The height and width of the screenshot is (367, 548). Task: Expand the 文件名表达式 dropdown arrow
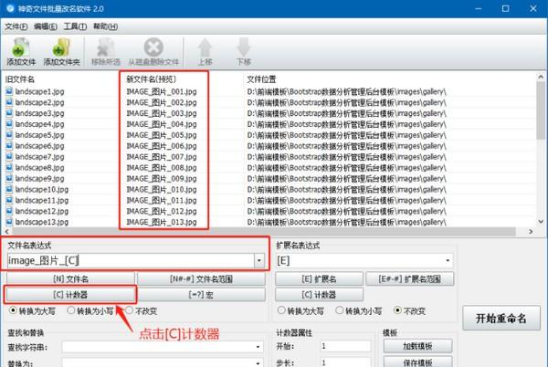261,260
